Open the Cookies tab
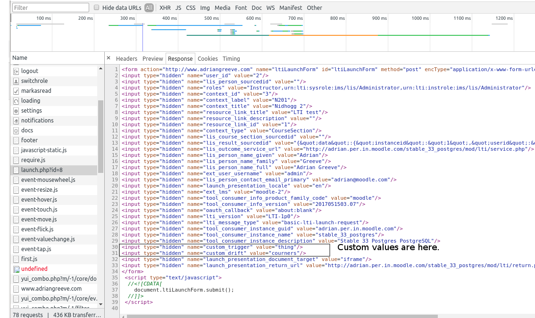 [208, 58]
